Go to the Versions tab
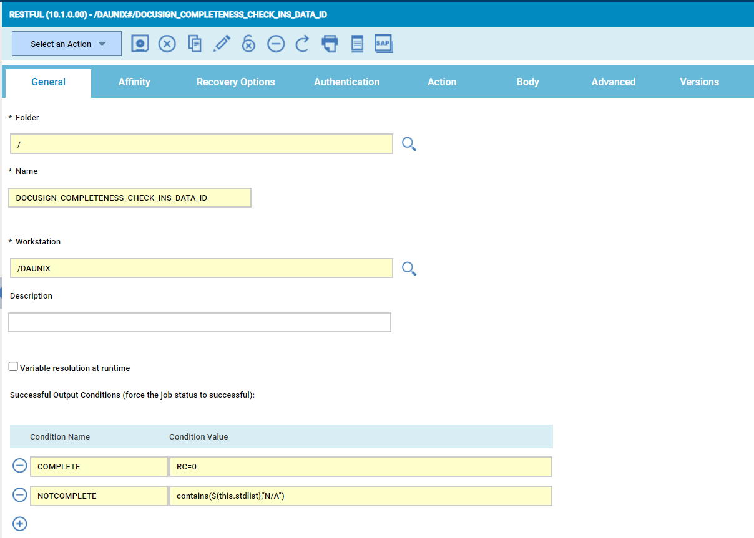Viewport: 754px width, 538px height. pos(699,82)
